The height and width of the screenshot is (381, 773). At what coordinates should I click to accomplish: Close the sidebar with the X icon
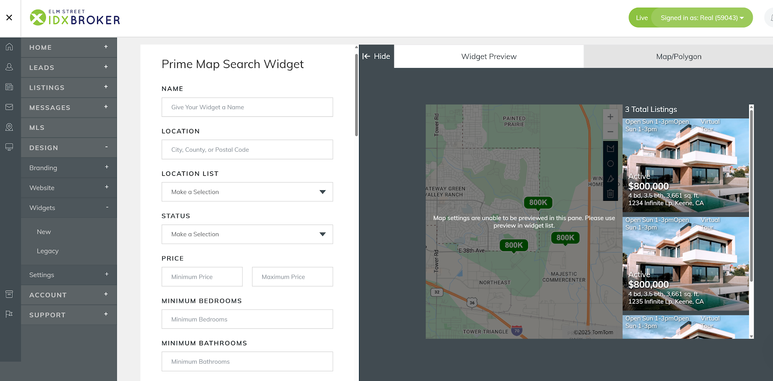pos(9,18)
